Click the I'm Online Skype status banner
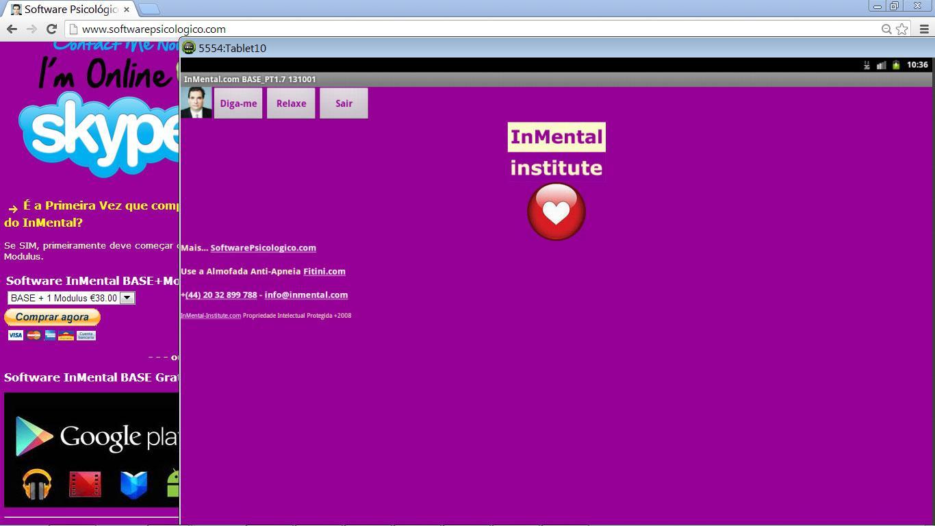935x526 pixels. pyautogui.click(x=108, y=73)
